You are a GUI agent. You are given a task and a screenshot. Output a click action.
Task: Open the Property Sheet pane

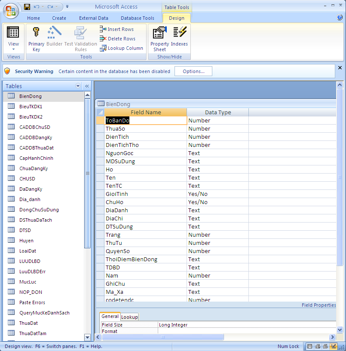pos(159,39)
